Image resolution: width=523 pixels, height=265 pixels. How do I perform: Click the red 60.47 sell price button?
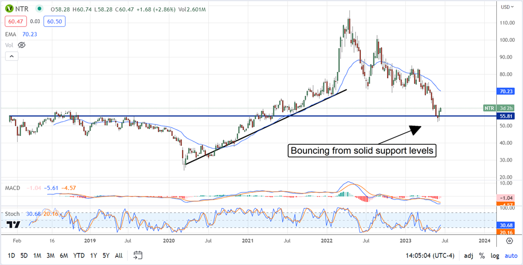click(14, 21)
